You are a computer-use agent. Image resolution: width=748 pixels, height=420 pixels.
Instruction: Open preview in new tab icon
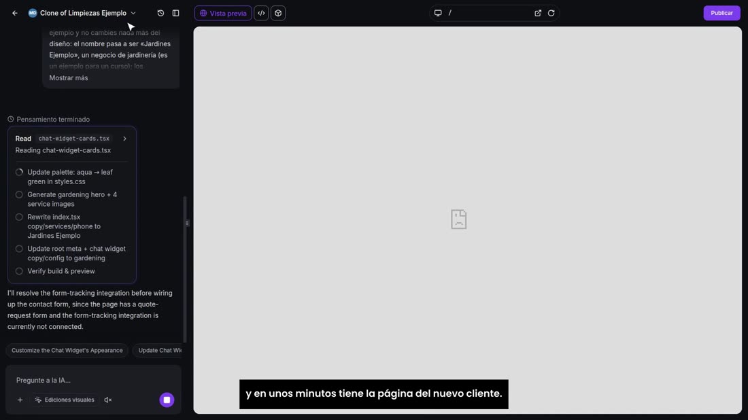click(x=538, y=14)
